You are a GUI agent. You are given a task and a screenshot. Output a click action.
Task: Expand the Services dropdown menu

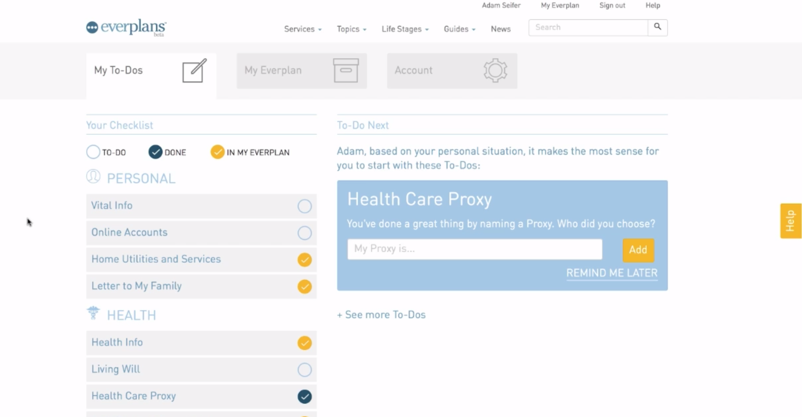coord(303,29)
